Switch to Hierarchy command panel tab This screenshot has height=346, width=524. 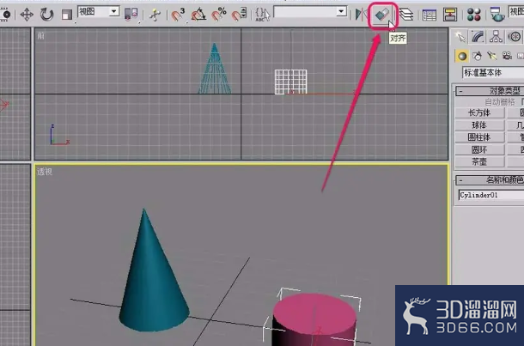coord(496,37)
